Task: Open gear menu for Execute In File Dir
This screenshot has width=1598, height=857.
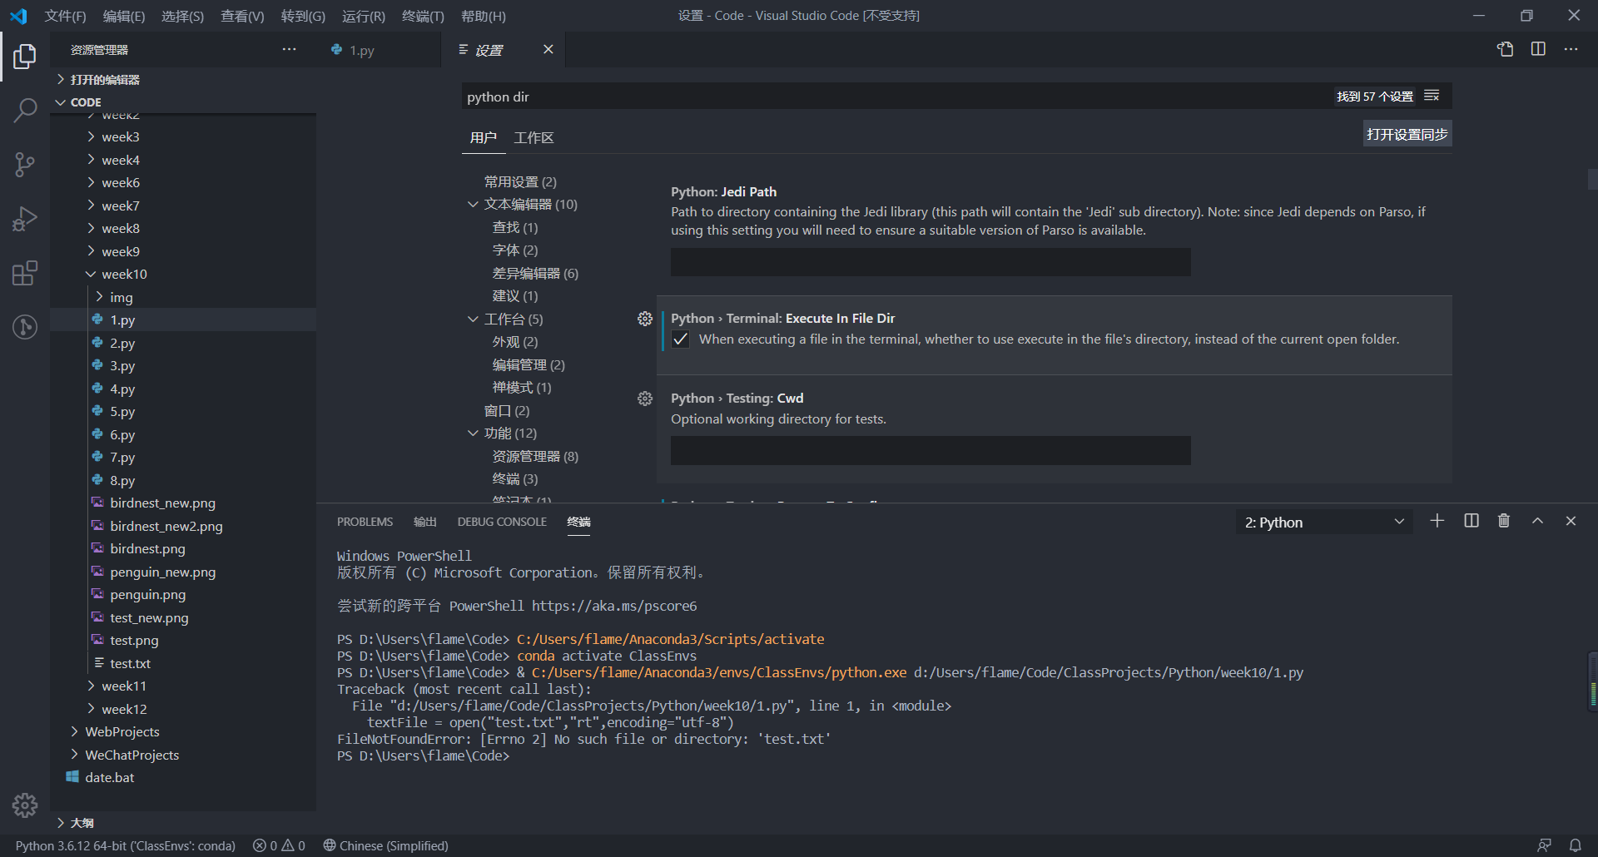Action: coord(645,319)
